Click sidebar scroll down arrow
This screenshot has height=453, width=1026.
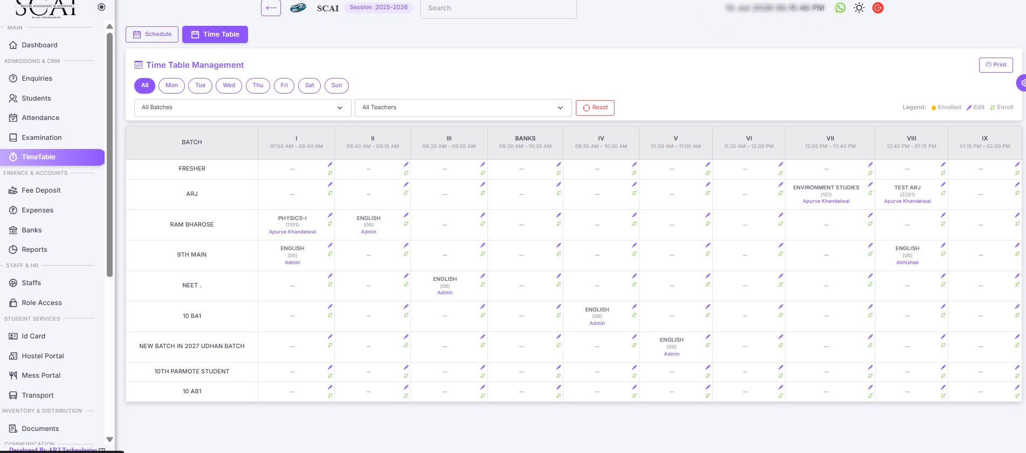[x=109, y=440]
